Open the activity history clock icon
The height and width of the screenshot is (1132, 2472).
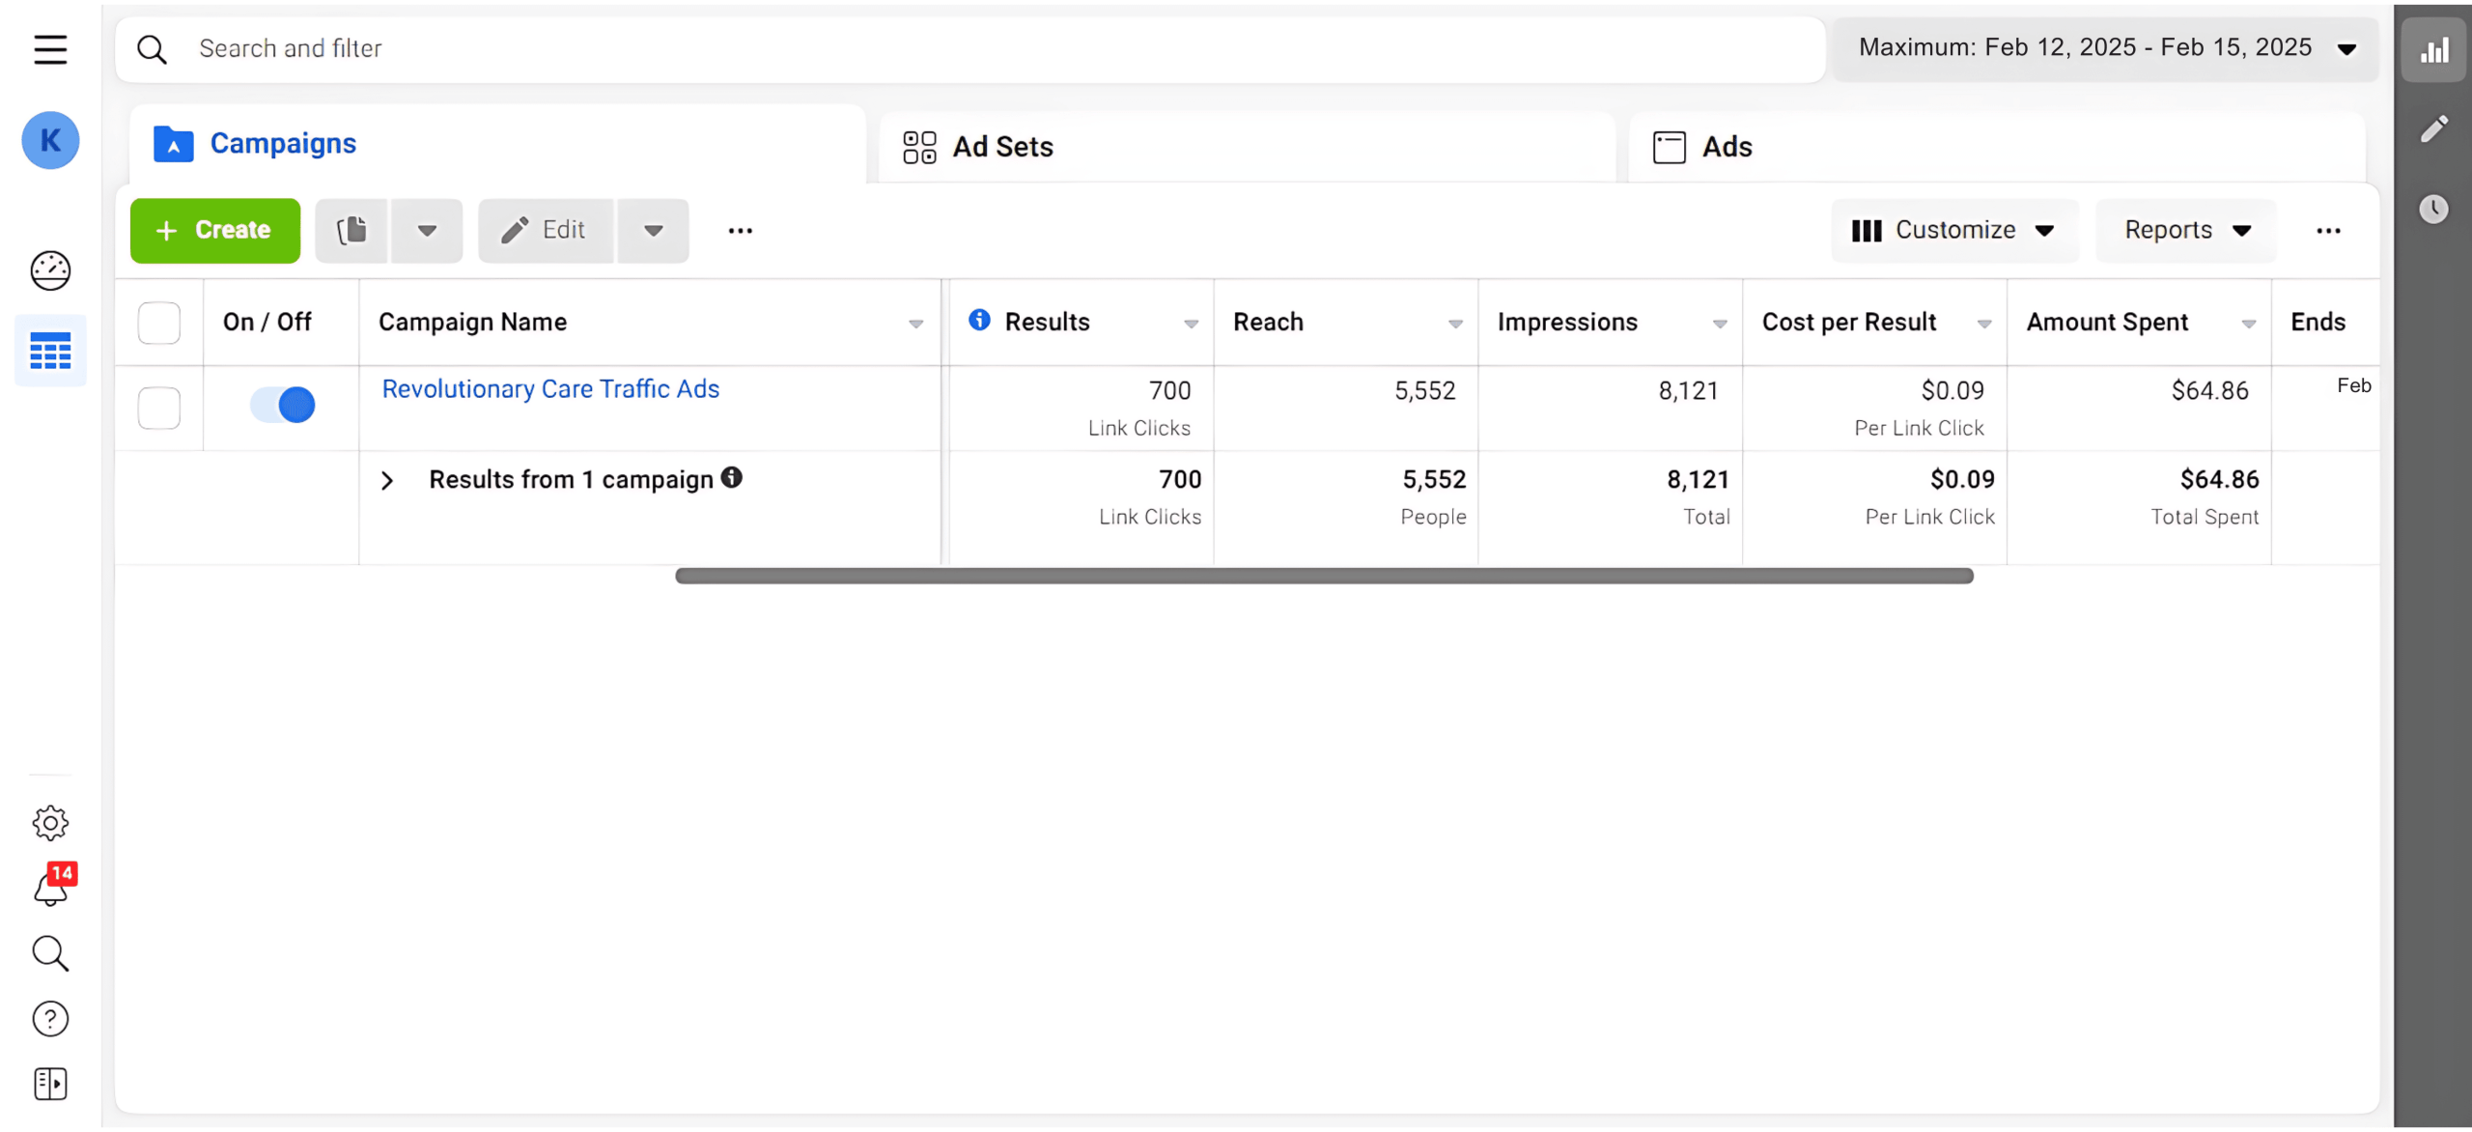2433,209
